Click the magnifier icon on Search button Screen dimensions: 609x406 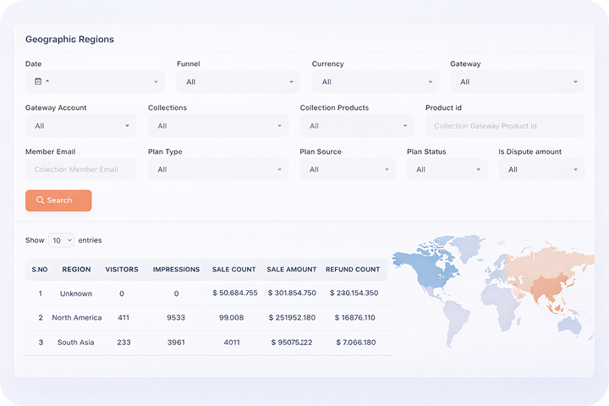coord(40,200)
